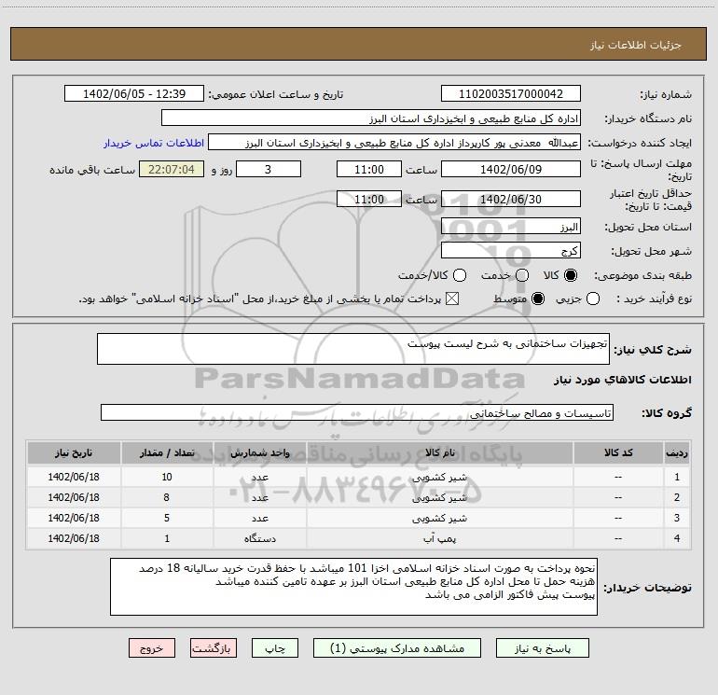Click شیر کشویی in row 2

coord(439,497)
